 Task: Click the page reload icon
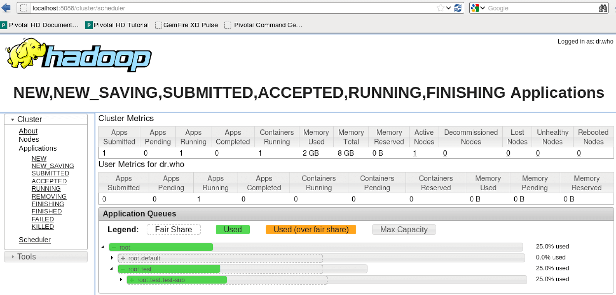point(458,8)
